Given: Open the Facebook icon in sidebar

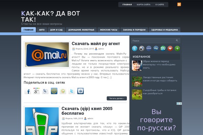Looking at the screenshot, I should click(x=149, y=49).
